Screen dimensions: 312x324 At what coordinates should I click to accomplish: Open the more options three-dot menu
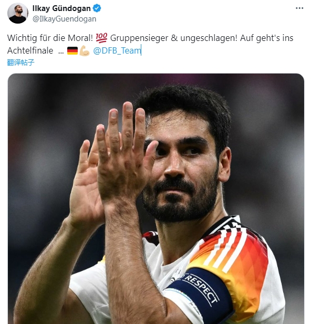click(x=299, y=8)
